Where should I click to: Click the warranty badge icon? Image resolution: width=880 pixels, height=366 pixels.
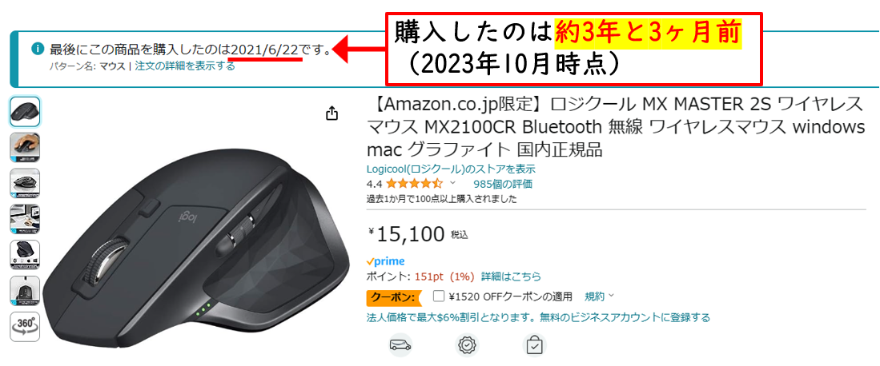point(466,345)
